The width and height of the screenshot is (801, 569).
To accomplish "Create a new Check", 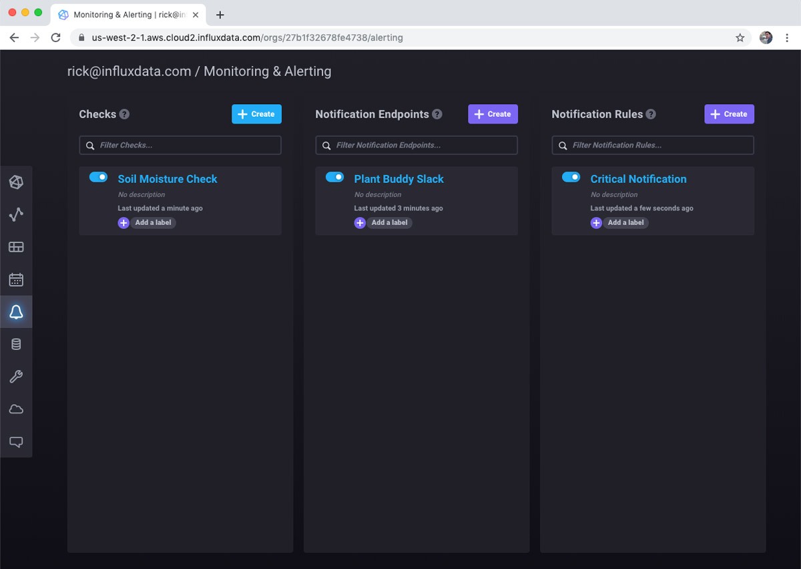I will click(256, 114).
